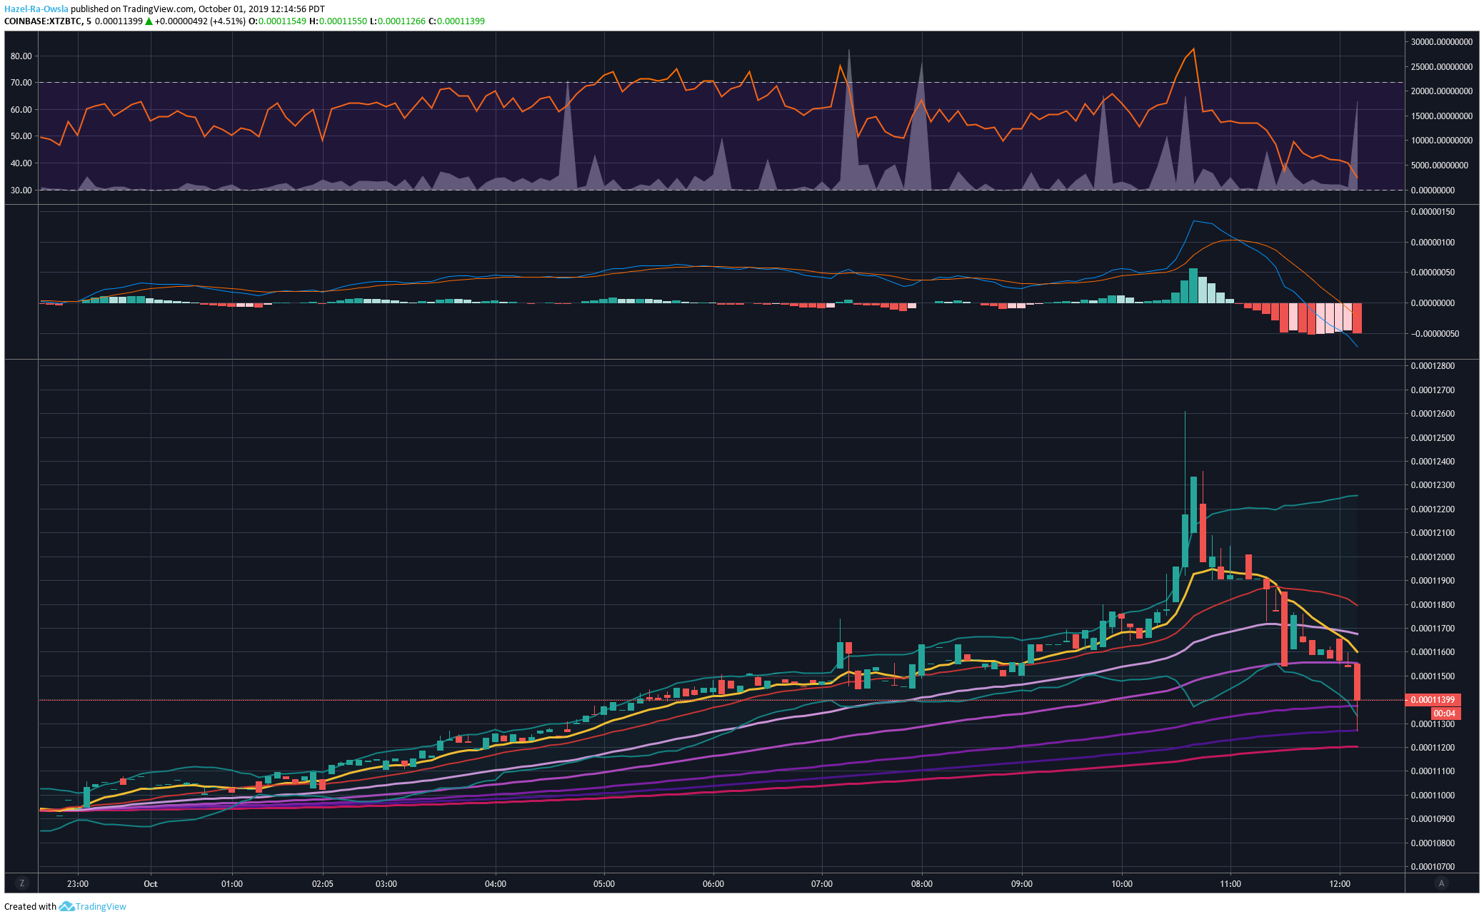Image resolution: width=1484 pixels, height=919 pixels.
Task: Click the Hazel-Ra-Owsla author link
Action: (x=36, y=9)
